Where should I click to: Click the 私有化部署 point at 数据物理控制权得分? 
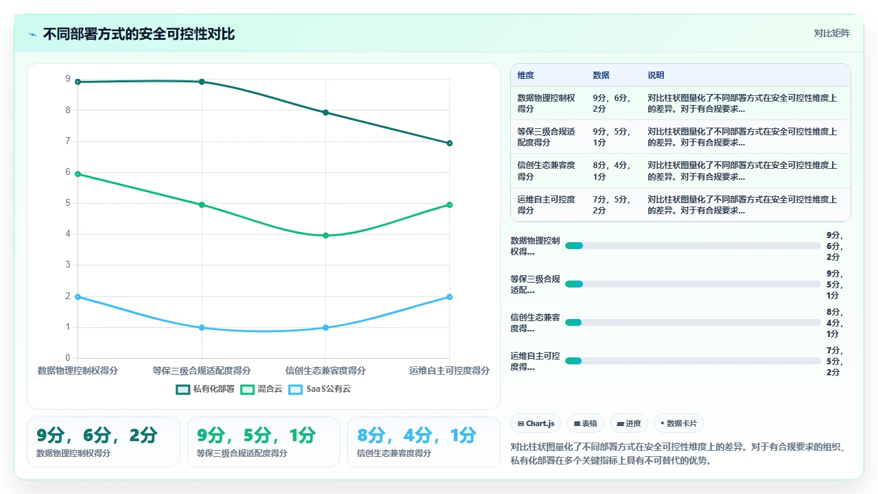[78, 82]
